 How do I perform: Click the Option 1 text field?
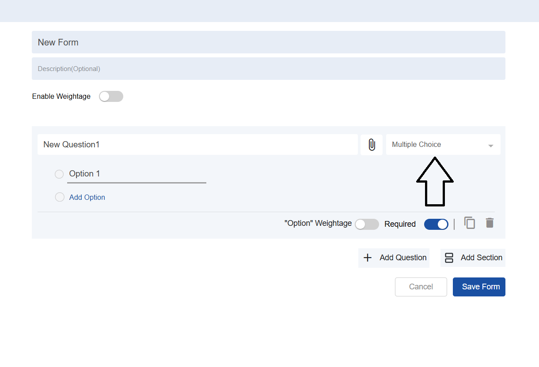click(x=136, y=174)
